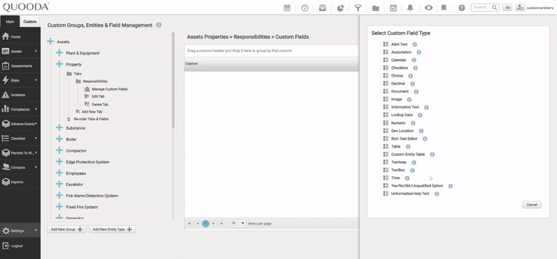Expand the Employees node
Image resolution: width=557 pixels, height=259 pixels.
pyautogui.click(x=59, y=173)
